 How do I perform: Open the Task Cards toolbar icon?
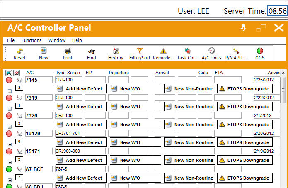[x=188, y=51]
